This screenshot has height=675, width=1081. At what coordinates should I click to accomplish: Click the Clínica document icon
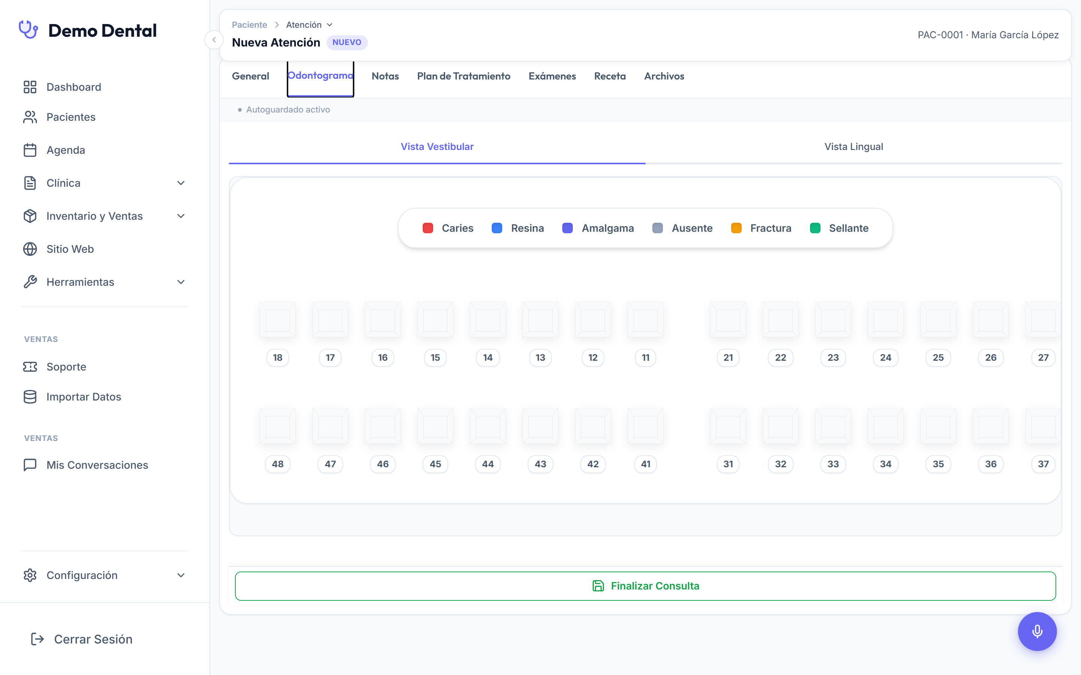coord(30,183)
